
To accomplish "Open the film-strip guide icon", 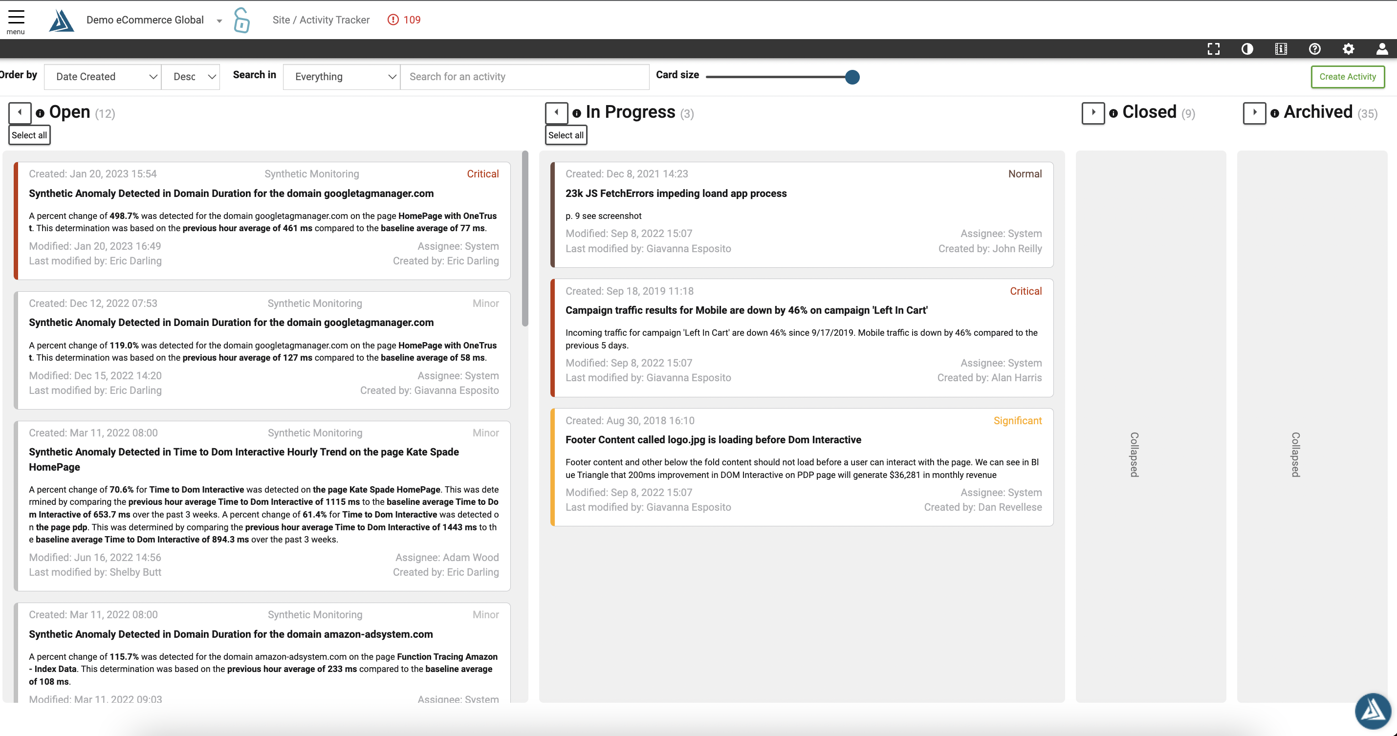I will pyautogui.click(x=1281, y=49).
